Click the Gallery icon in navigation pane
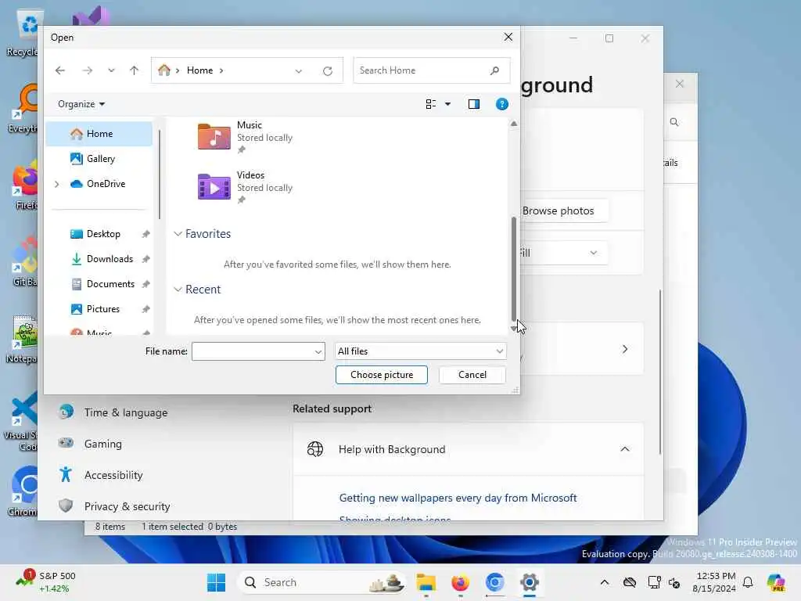 pos(76,159)
